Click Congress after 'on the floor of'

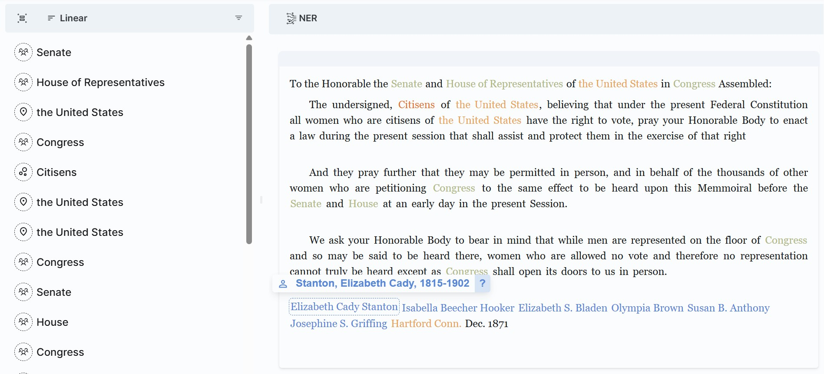tap(786, 240)
